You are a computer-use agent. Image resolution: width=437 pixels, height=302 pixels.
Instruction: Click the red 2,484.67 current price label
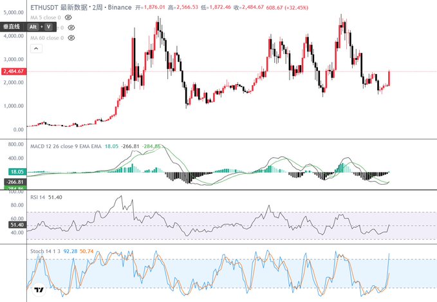[x=14, y=71]
